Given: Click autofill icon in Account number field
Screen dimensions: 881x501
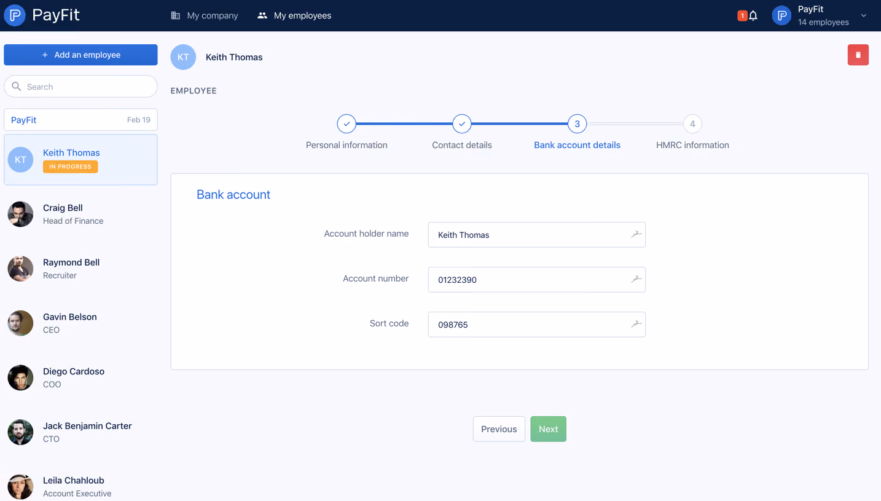Looking at the screenshot, I should [636, 279].
